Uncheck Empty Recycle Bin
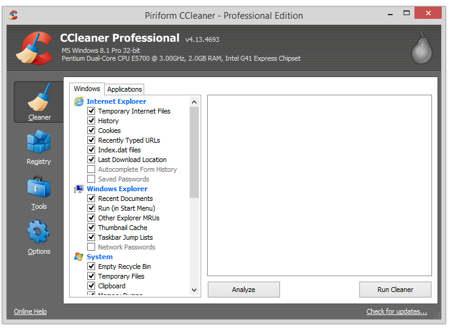 tap(91, 266)
